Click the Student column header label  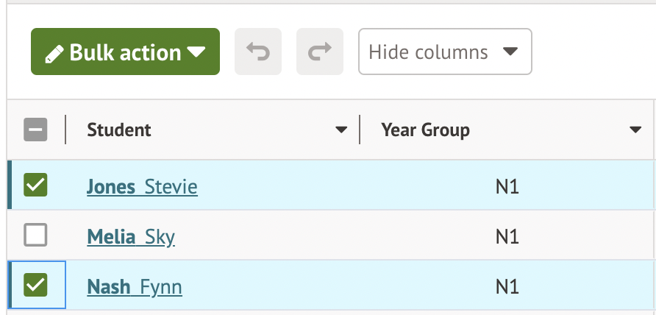click(119, 130)
